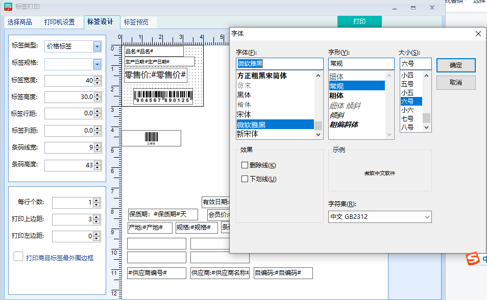Open the 打印机设置 tab
This screenshot has height=300, width=487.
59,22
